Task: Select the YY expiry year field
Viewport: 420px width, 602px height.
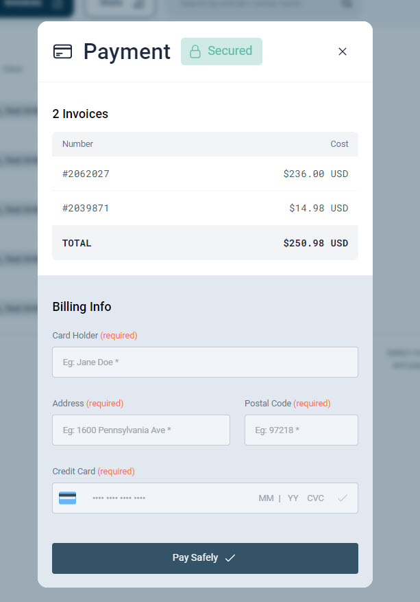Action: pyautogui.click(x=293, y=498)
